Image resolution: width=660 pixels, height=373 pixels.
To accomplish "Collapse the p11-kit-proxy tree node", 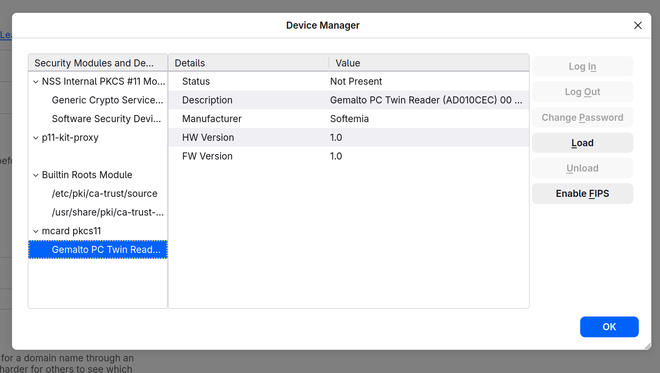I will [x=36, y=138].
